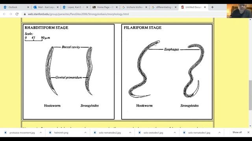The height and width of the screenshot is (141, 252).
Task: Click the Hookworm label under filariform larva
Action: click(145, 106)
